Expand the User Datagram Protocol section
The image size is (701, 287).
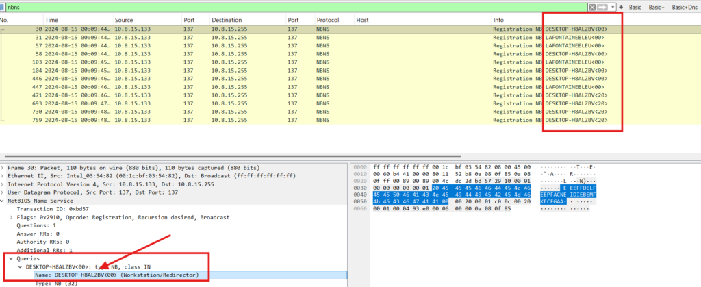click(x=3, y=192)
